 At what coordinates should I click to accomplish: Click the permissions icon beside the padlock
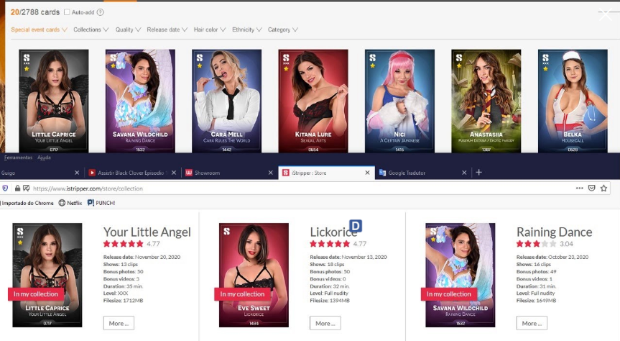[x=26, y=188]
